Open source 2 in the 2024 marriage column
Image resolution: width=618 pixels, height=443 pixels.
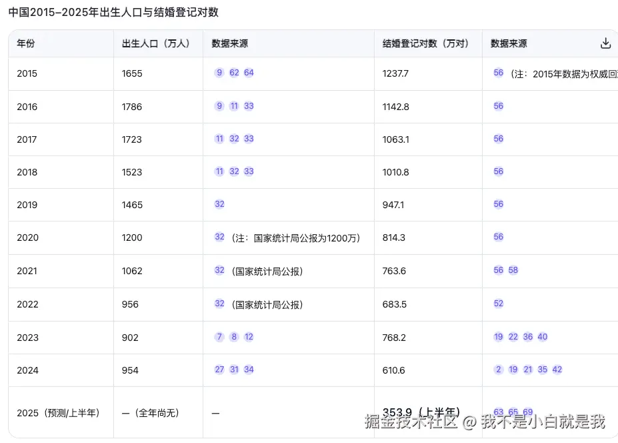pyautogui.click(x=498, y=369)
